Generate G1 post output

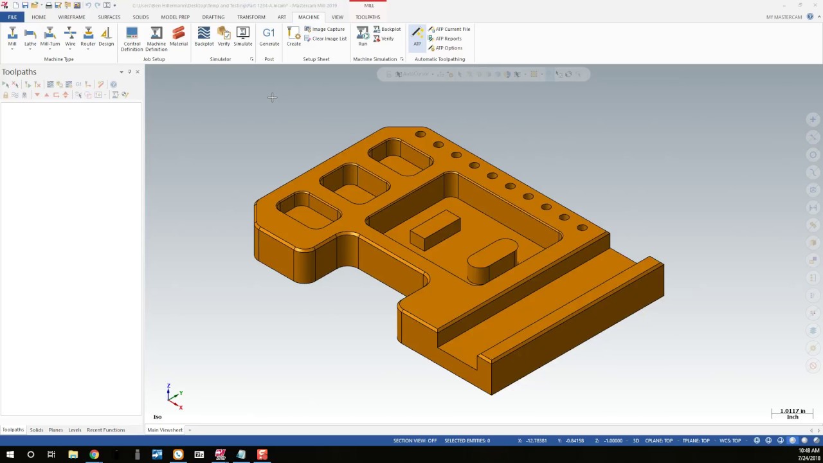(269, 37)
